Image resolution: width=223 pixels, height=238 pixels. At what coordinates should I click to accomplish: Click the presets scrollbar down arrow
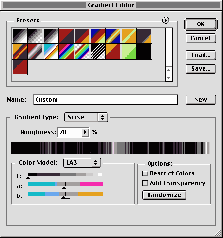click(169, 78)
